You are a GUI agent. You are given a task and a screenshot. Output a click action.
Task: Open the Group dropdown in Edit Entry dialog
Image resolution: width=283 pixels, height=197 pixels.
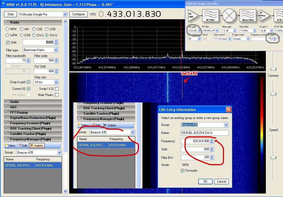pos(226,125)
